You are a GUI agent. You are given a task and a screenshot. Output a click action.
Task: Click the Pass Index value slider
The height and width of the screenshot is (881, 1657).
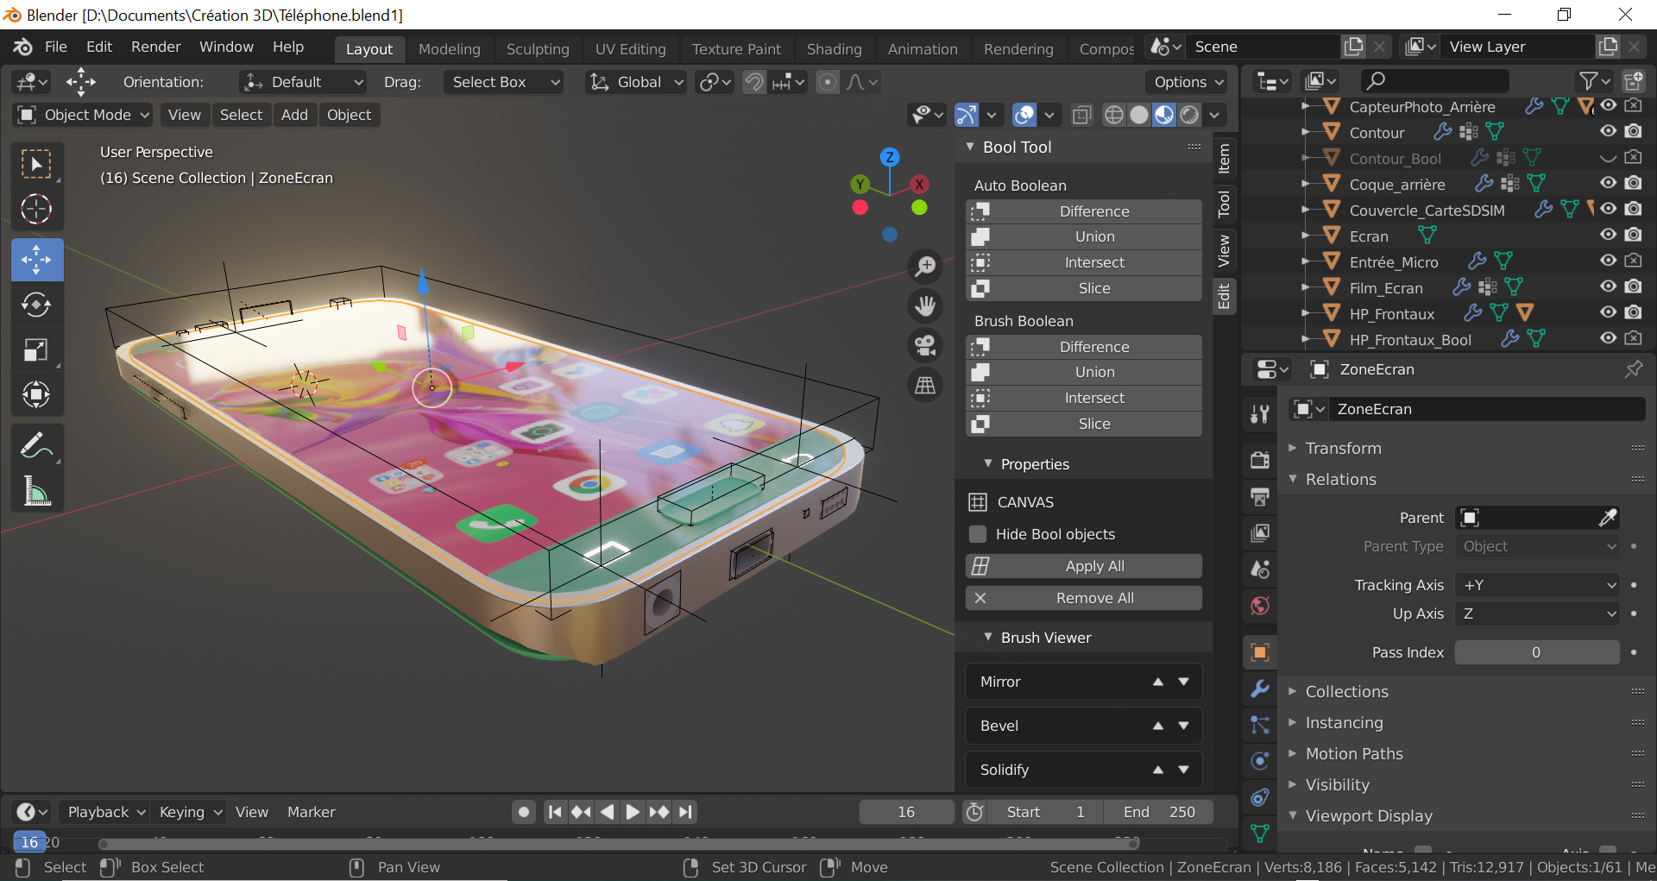1537,652
